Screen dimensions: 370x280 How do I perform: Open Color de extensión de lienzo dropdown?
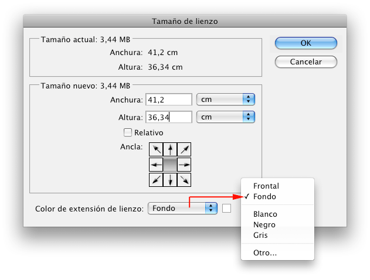182,208
